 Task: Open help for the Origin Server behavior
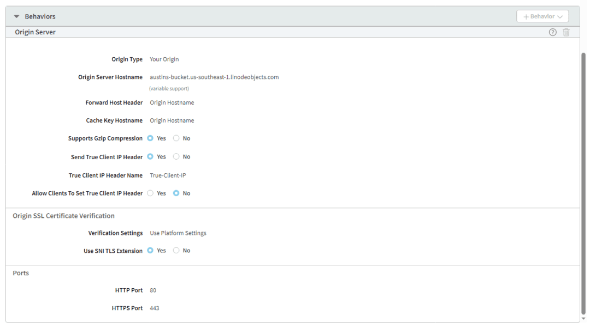(552, 32)
